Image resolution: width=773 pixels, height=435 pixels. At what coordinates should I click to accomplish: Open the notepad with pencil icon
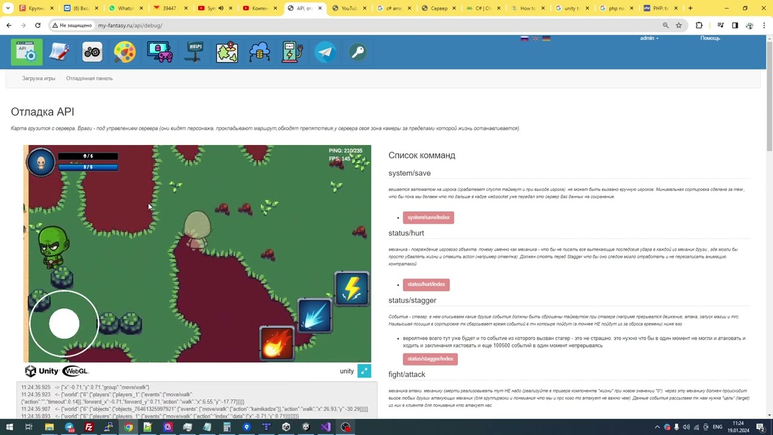point(60,52)
